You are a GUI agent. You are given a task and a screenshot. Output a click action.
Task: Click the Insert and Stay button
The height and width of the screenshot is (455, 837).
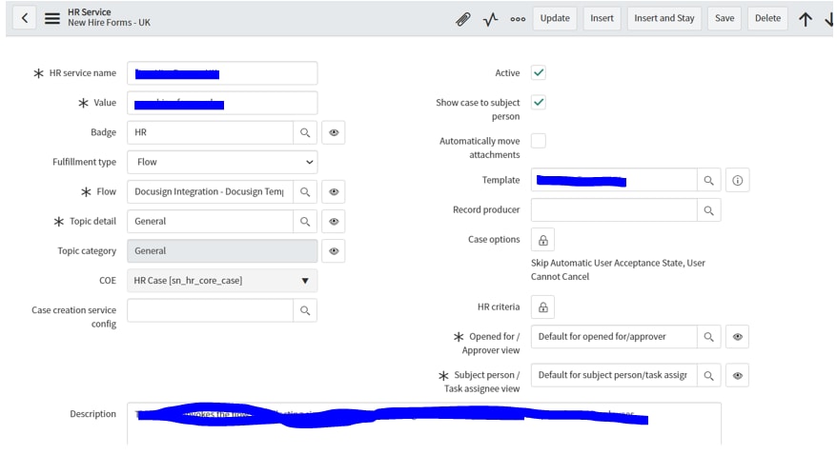click(x=664, y=19)
